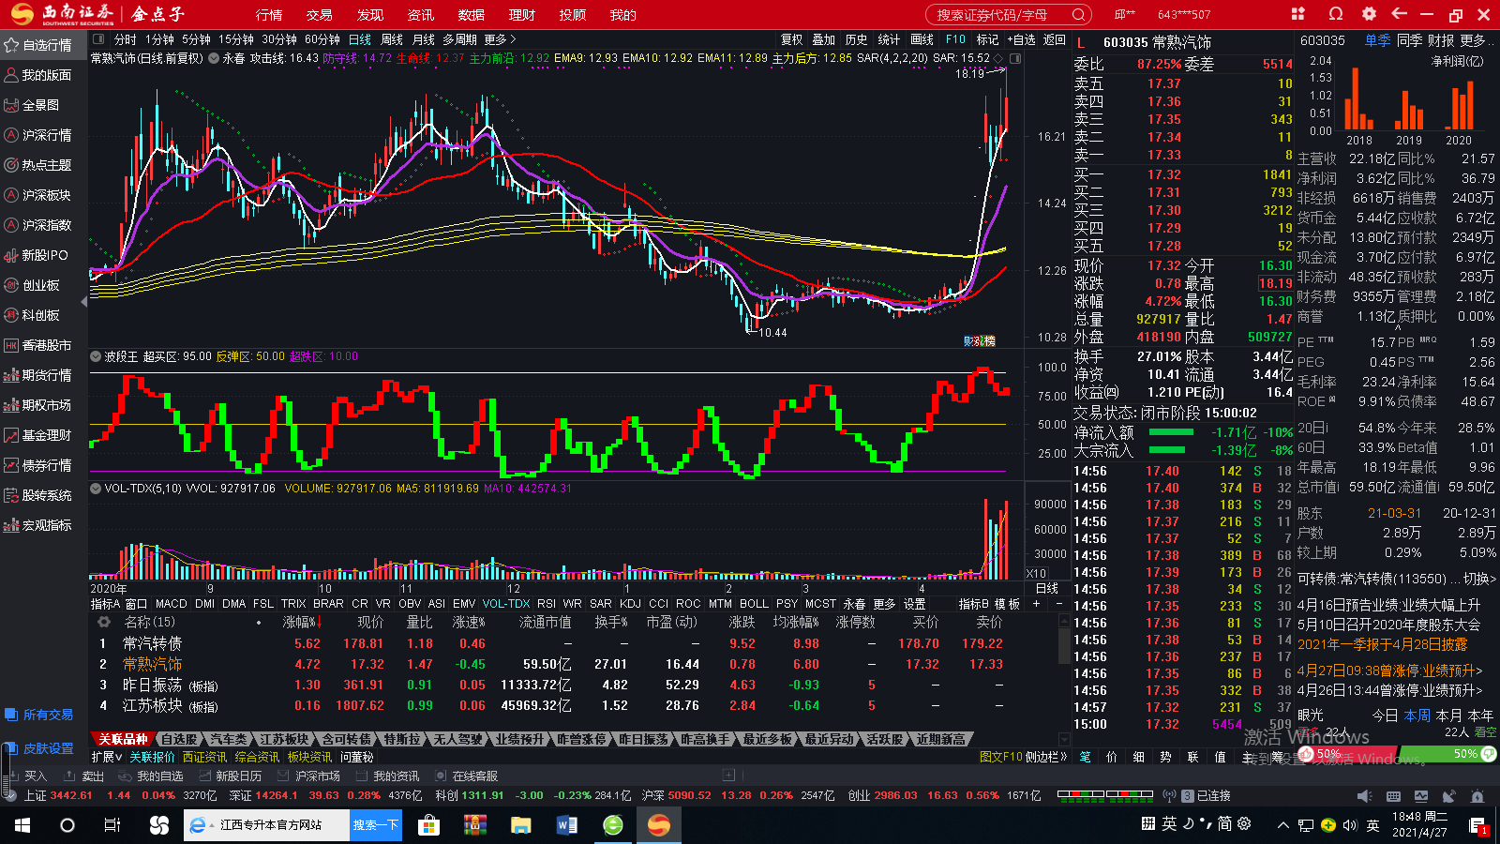Click the 复权 chart button
The image size is (1500, 844).
tap(791, 39)
